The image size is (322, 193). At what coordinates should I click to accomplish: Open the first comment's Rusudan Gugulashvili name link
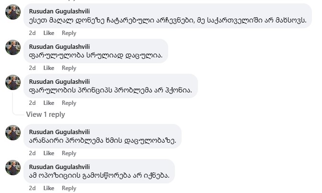(x=59, y=11)
